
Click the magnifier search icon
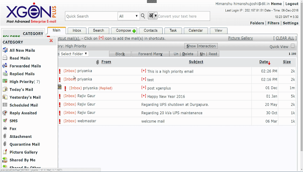coord(143,16)
